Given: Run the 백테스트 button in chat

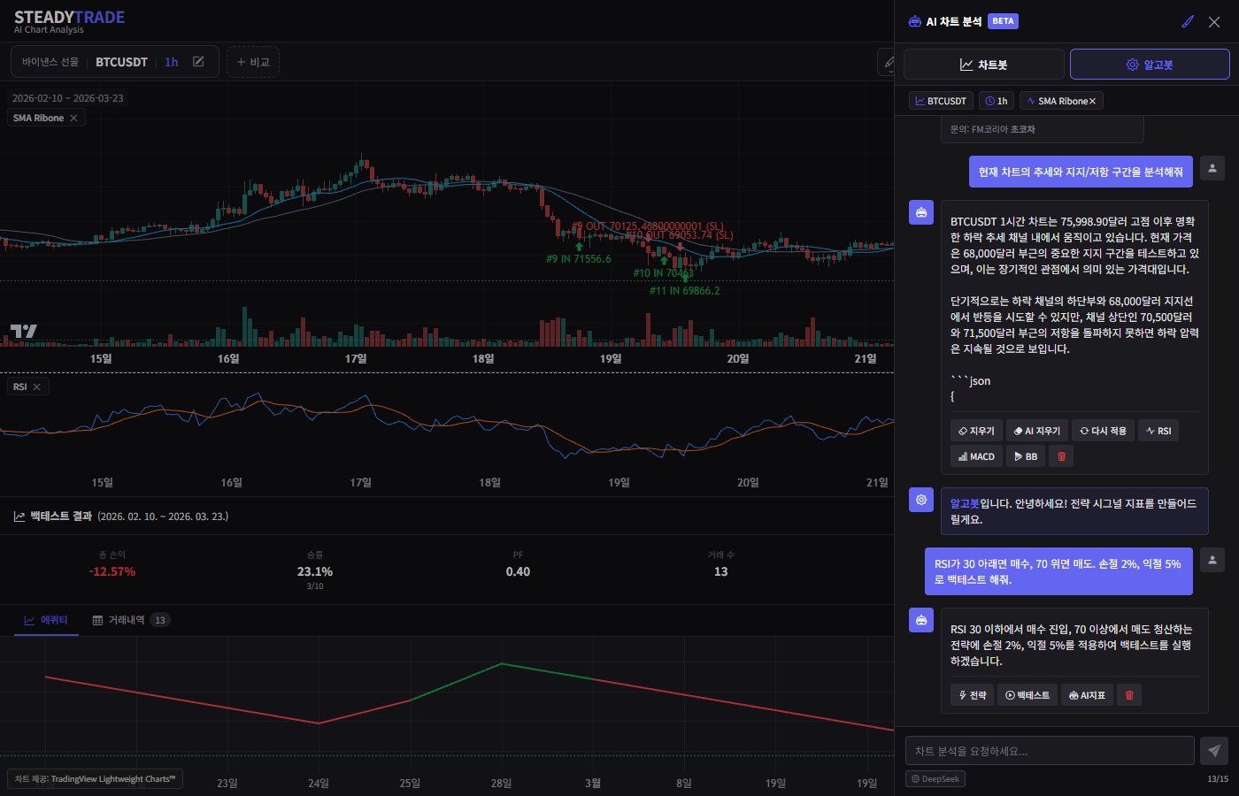Looking at the screenshot, I should [1027, 695].
